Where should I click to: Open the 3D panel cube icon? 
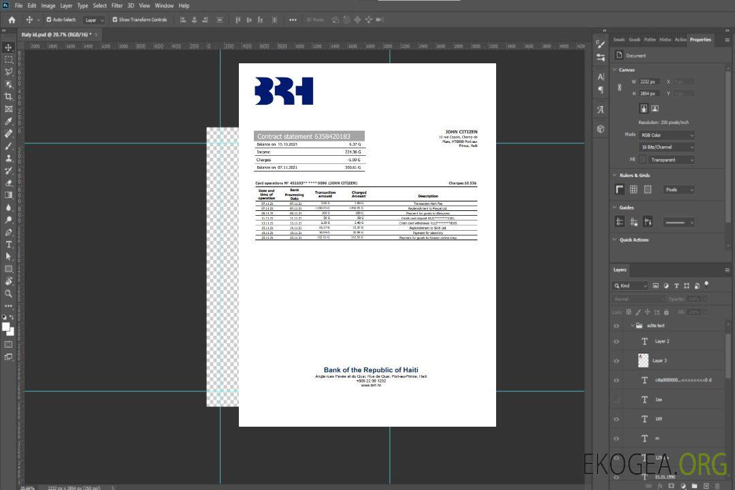601,129
